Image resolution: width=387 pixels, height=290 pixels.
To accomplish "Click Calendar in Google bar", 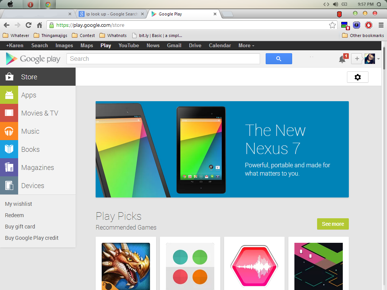I will (x=220, y=45).
